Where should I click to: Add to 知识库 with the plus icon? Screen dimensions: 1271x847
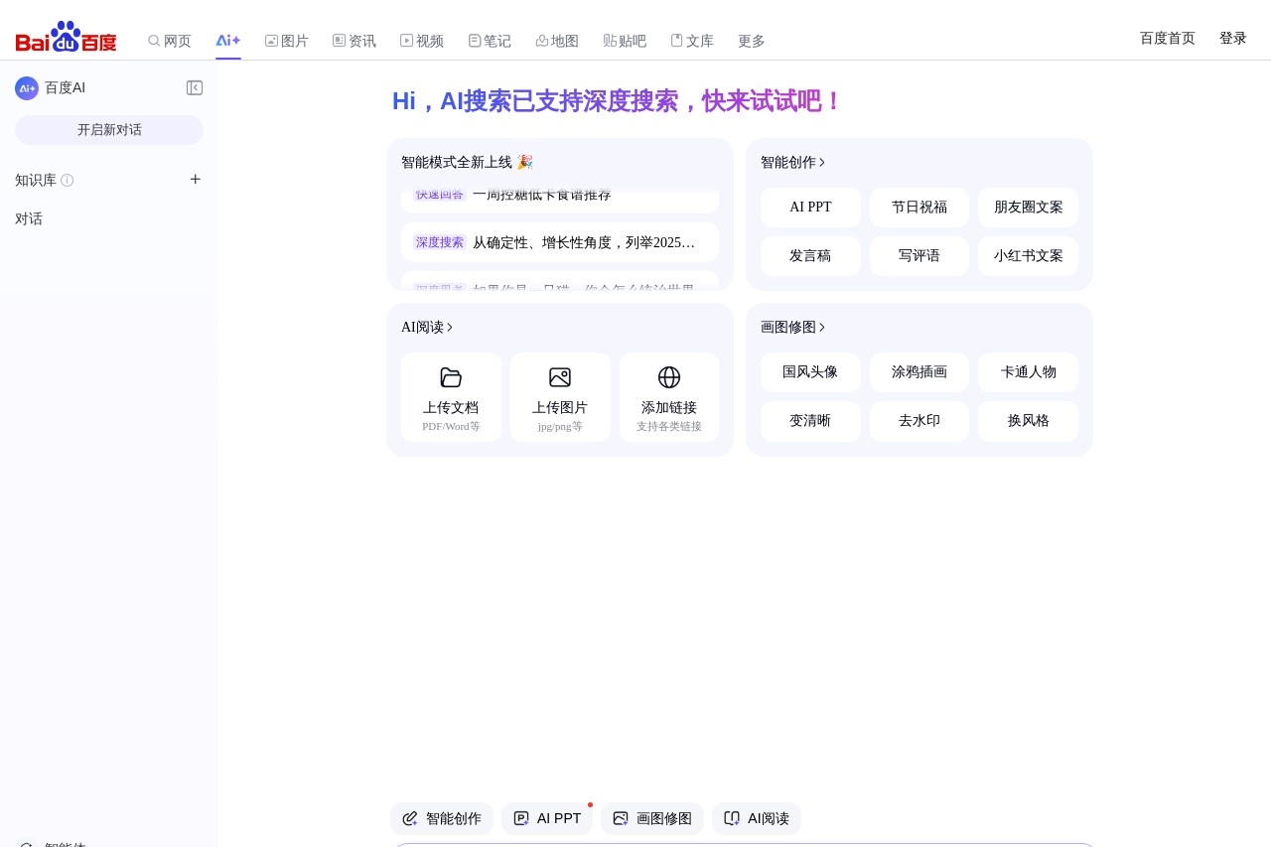point(195,180)
